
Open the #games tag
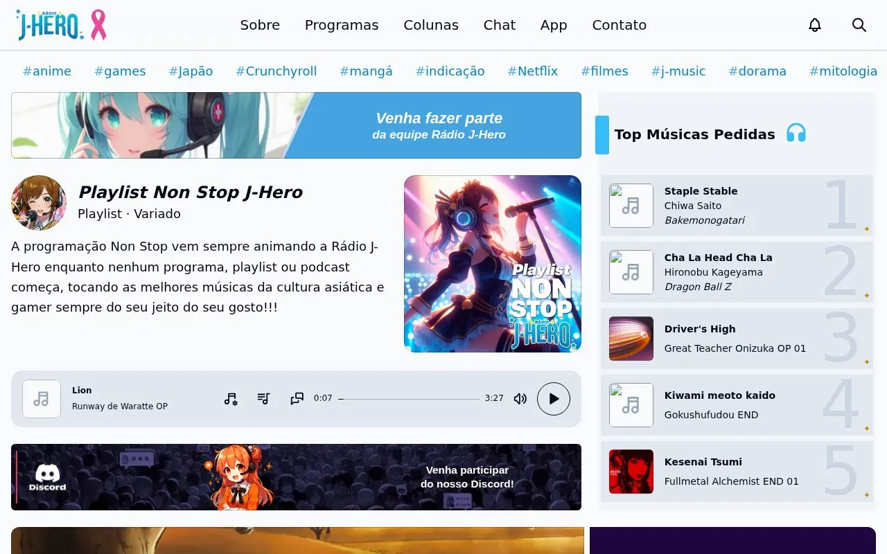[x=120, y=71]
